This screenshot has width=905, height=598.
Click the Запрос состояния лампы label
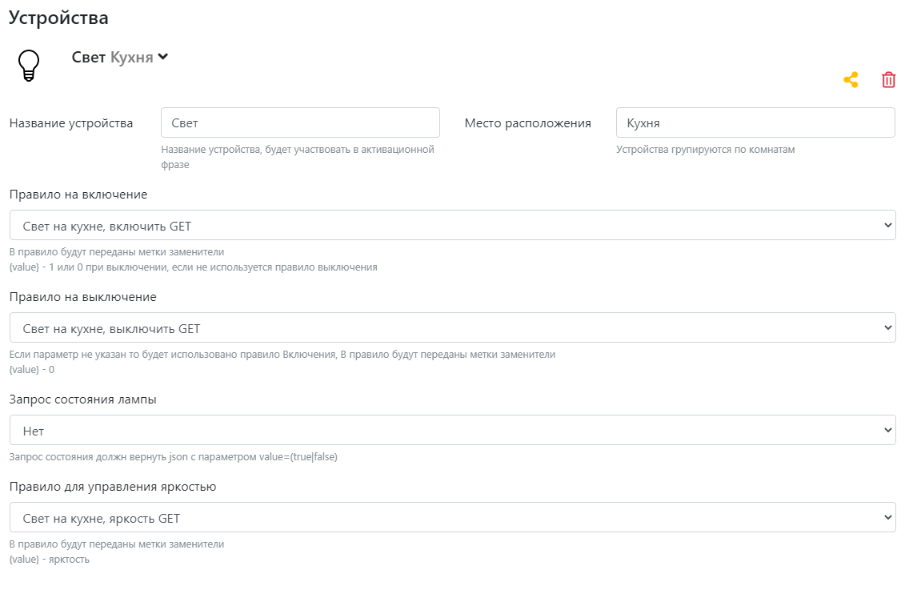(x=82, y=399)
